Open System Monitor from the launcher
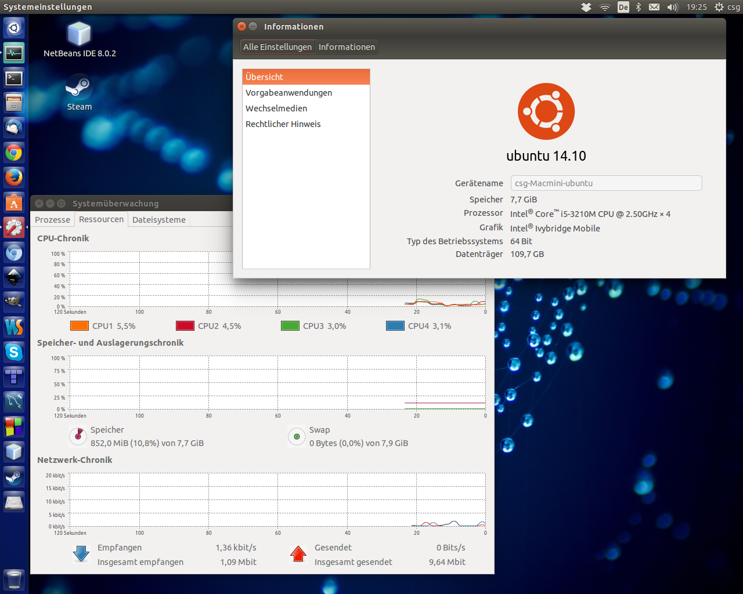Screen dimensions: 743x594 (x=14, y=53)
